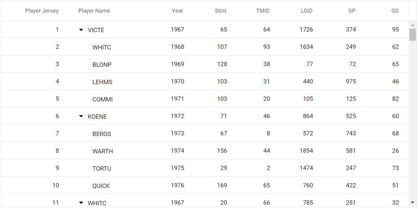This screenshot has width=419, height=209.
Task: Collapse the WHITC row with jersey 11
Action: pyautogui.click(x=81, y=203)
